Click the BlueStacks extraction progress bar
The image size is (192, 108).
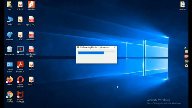pos(97,53)
